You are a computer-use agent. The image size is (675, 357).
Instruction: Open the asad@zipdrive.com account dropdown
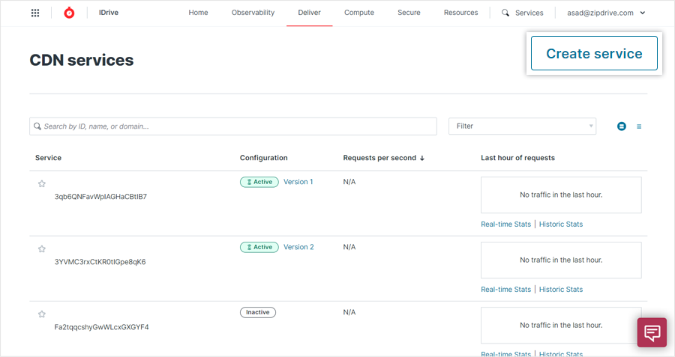coord(606,13)
